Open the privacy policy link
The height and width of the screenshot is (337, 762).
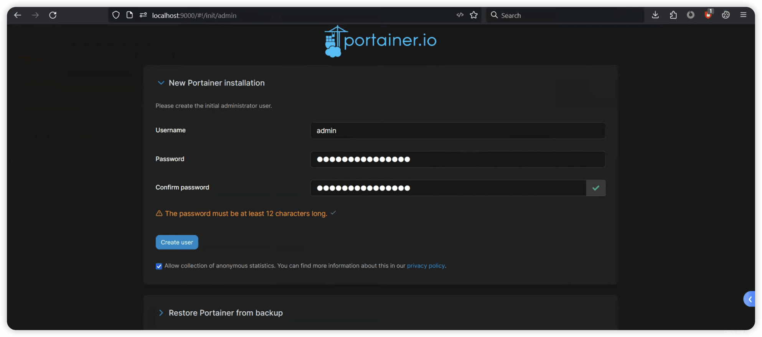pyautogui.click(x=426, y=266)
